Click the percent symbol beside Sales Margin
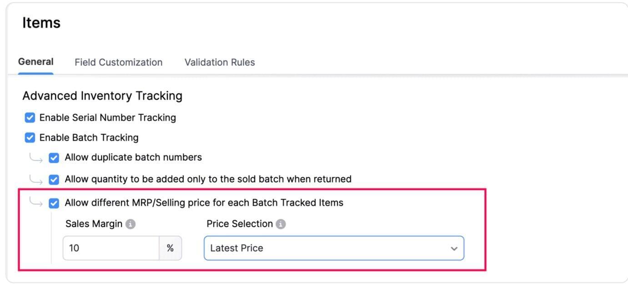Screen dimensions: 628x284 click(170, 248)
